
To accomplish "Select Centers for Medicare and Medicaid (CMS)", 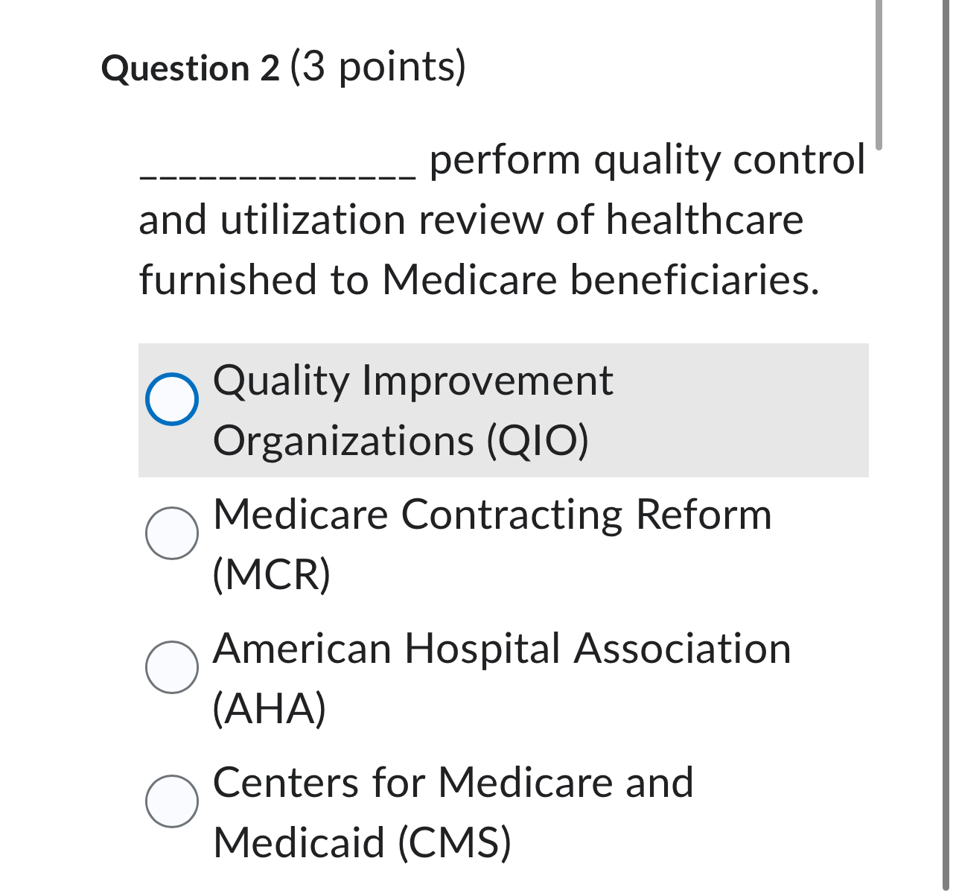I will point(173,801).
